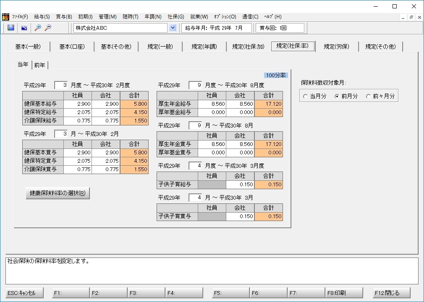Switch to 基本(その他) tab
The height and width of the screenshot is (302, 424).
(x=116, y=47)
